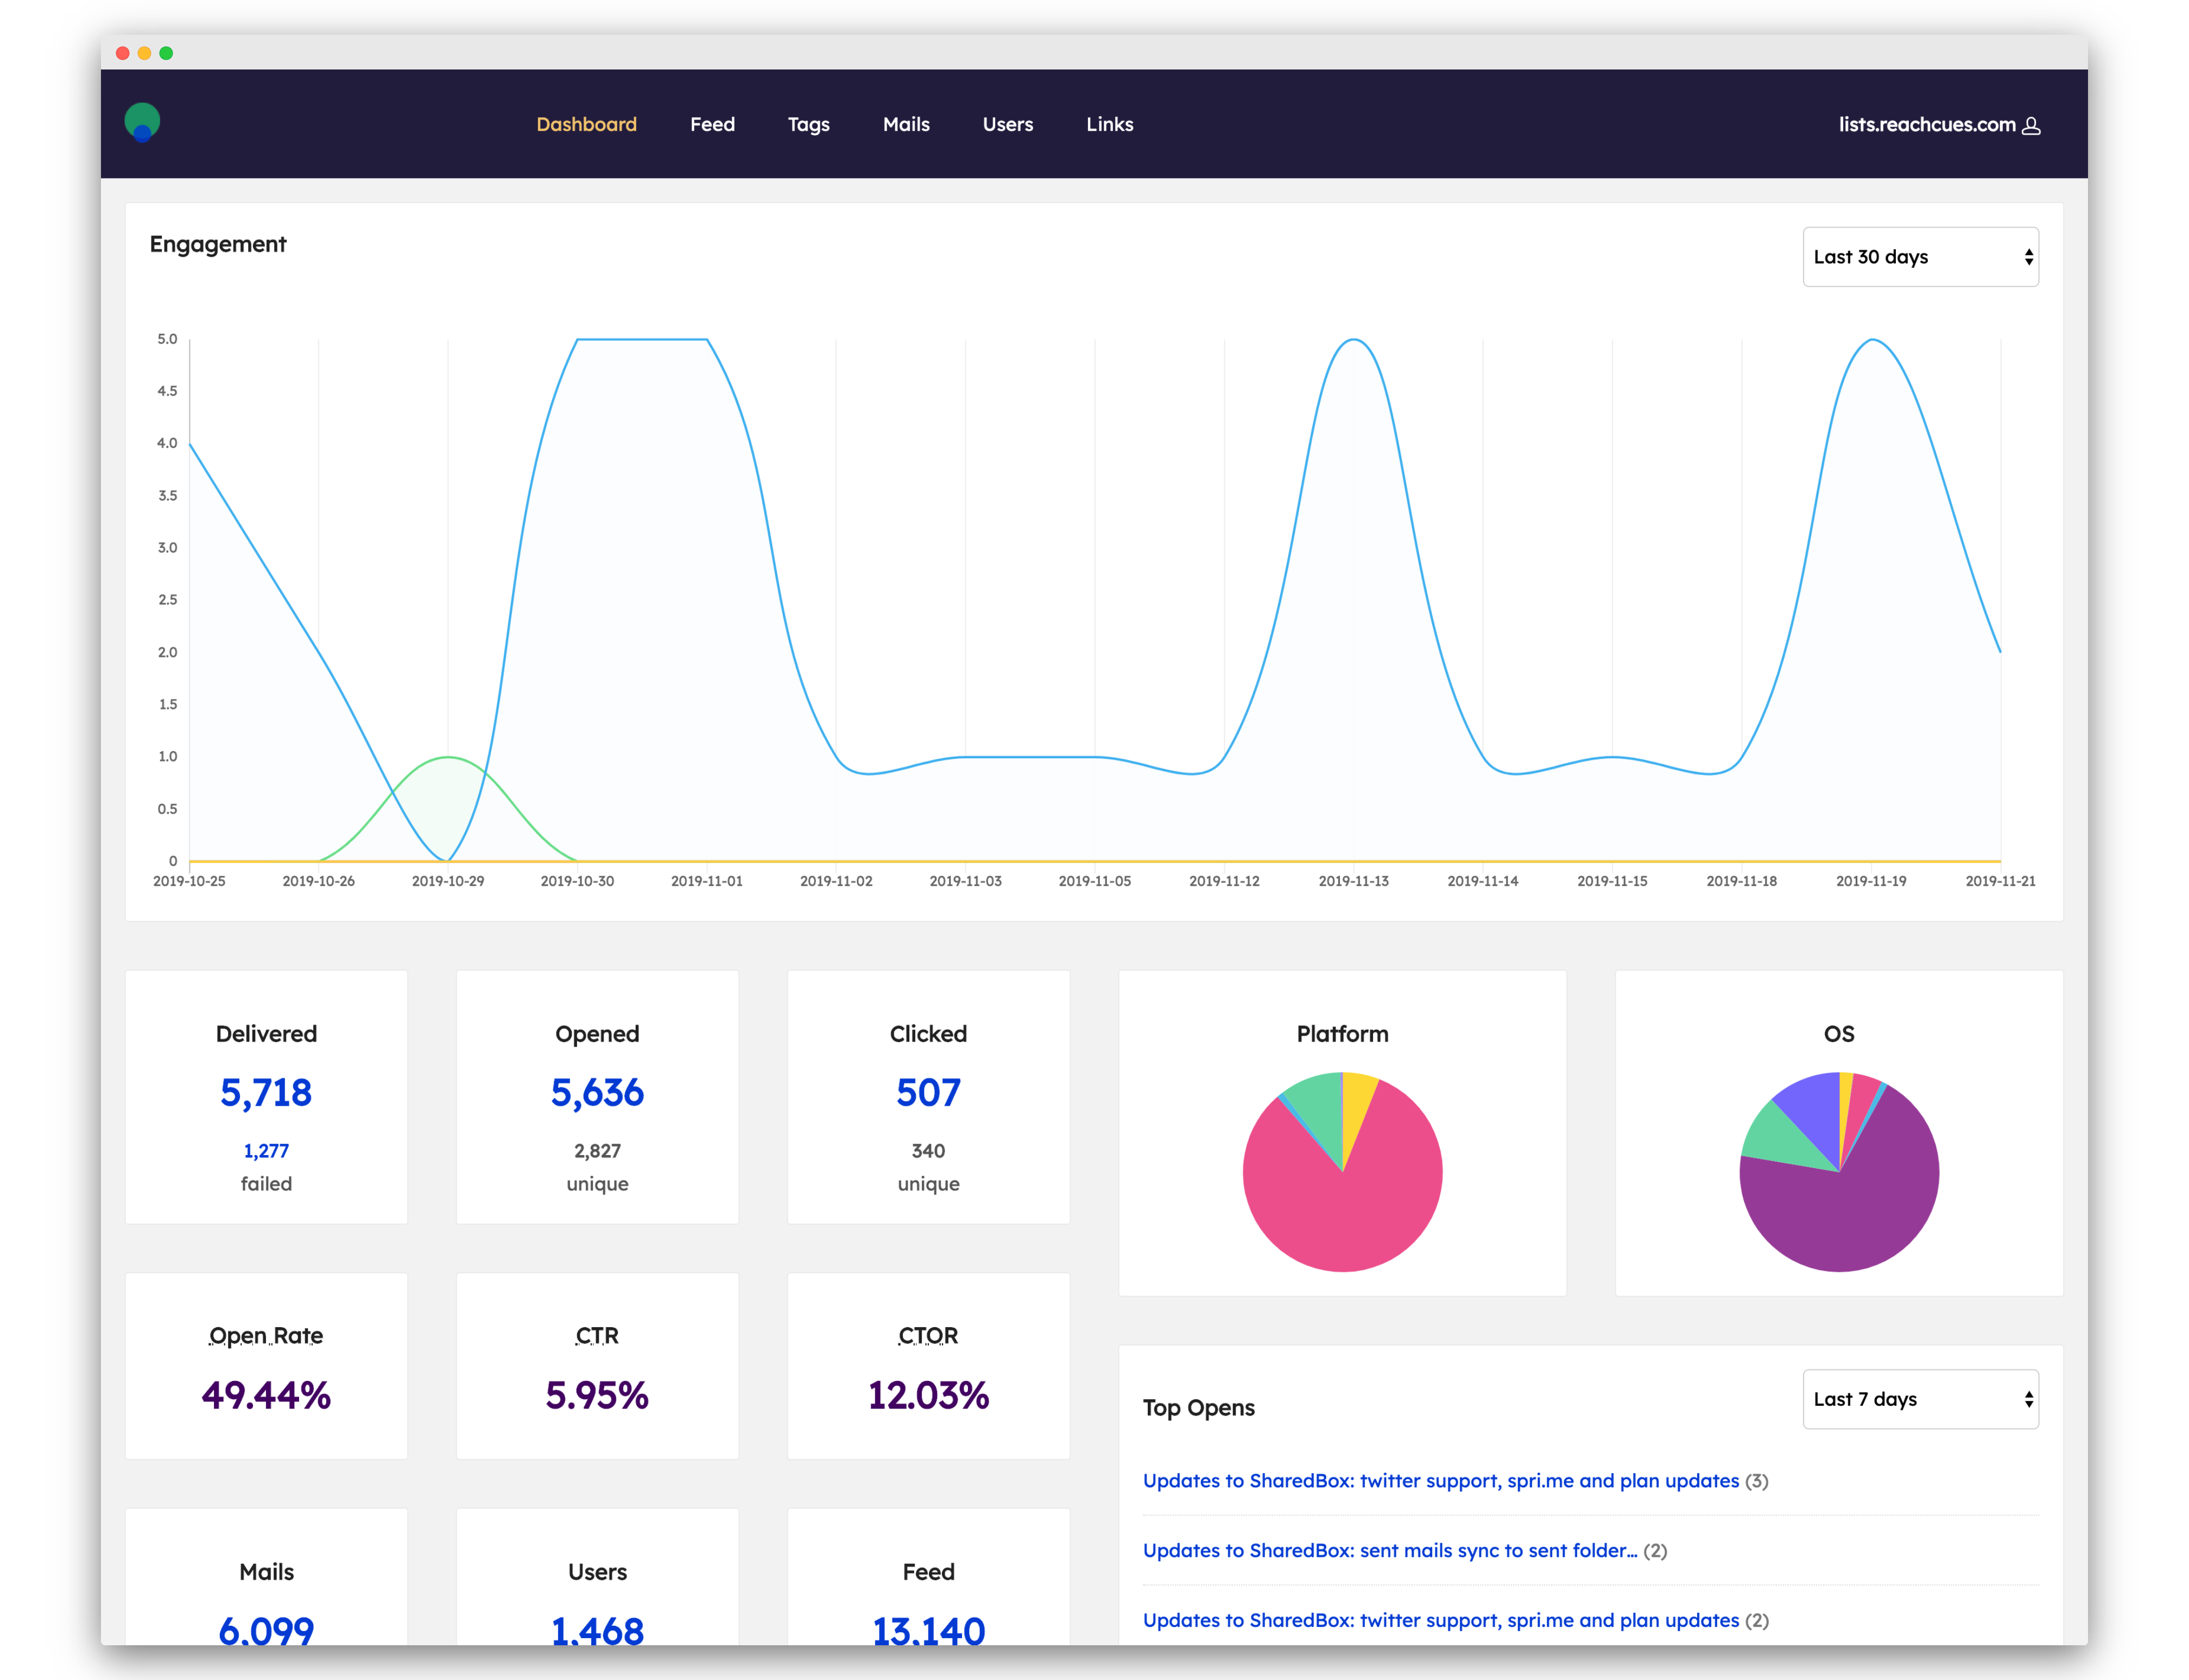
Task: Navigate to the Dashboard tab
Action: point(586,124)
